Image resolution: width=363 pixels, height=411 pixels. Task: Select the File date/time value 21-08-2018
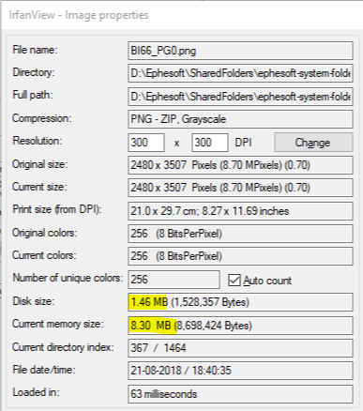point(240,371)
